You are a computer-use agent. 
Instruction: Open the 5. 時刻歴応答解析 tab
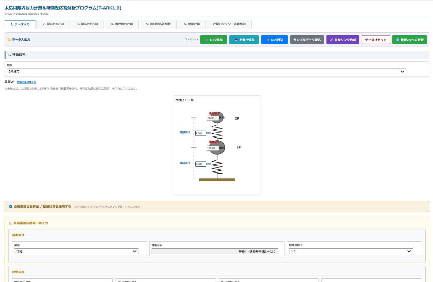pos(158,24)
